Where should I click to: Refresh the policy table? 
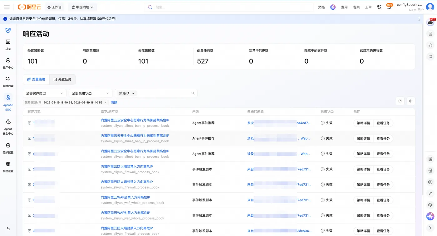pyautogui.click(x=400, y=101)
